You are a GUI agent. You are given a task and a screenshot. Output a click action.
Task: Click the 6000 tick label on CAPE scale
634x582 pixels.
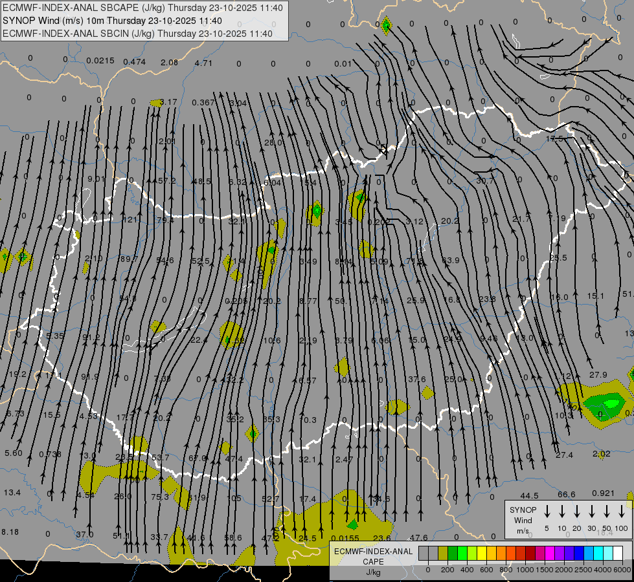(x=623, y=570)
